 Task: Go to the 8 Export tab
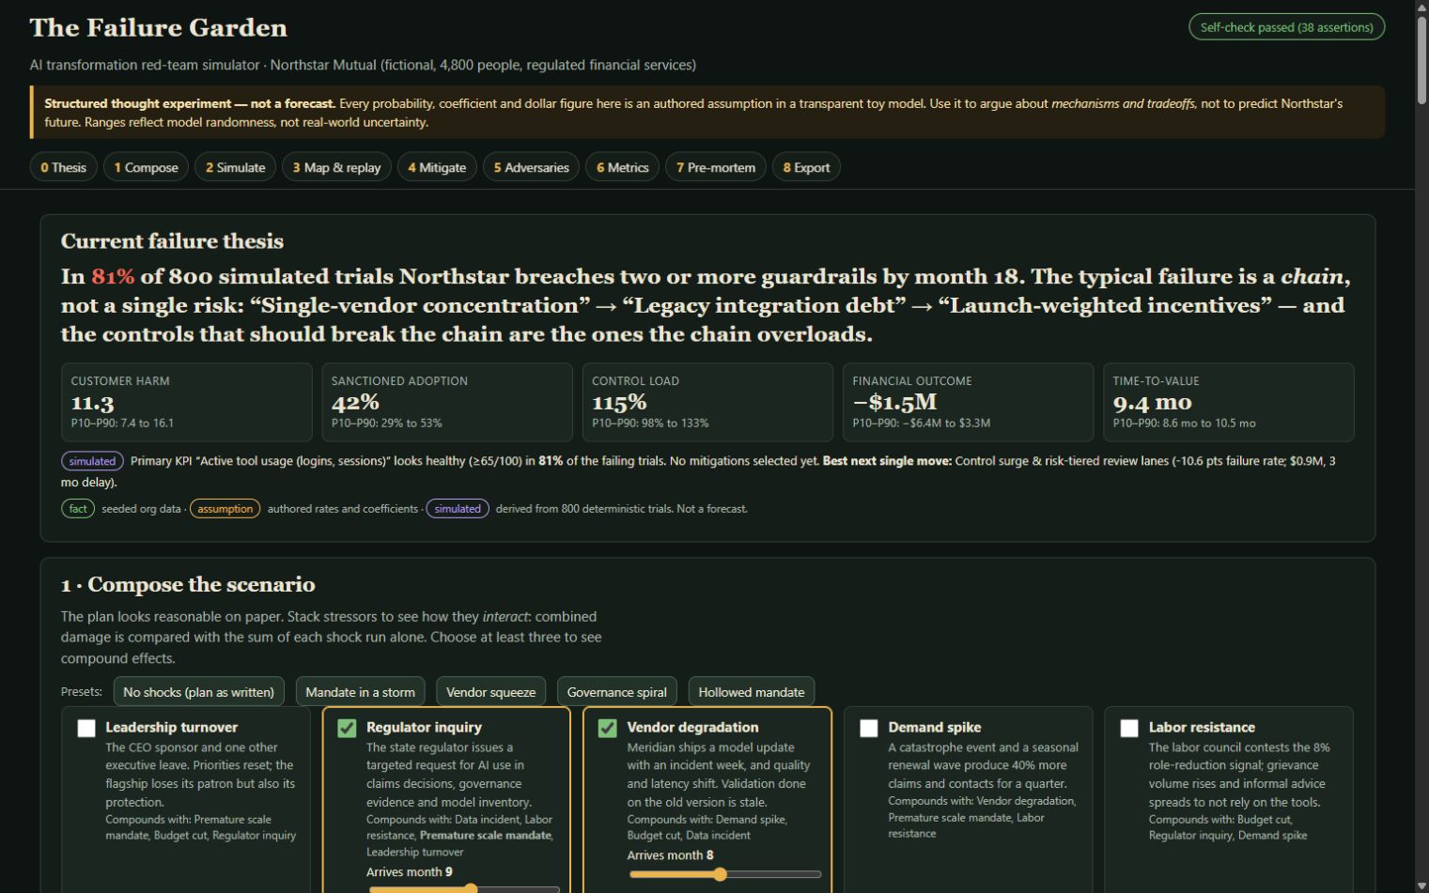click(x=806, y=167)
